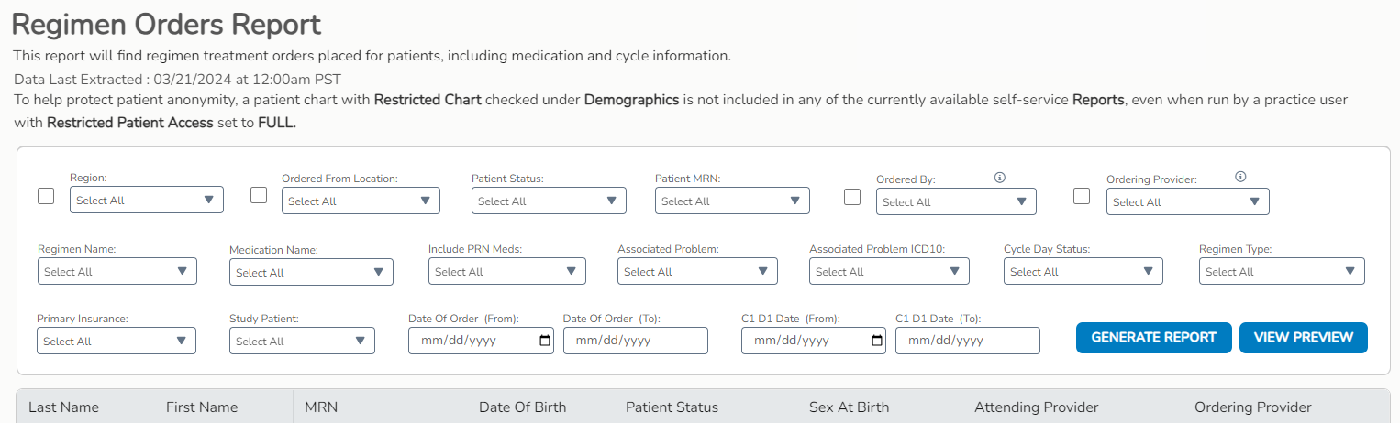Viewport: 1400px width, 423px height.
Task: Enable the Ordered By checkbox
Action: pyautogui.click(x=852, y=196)
